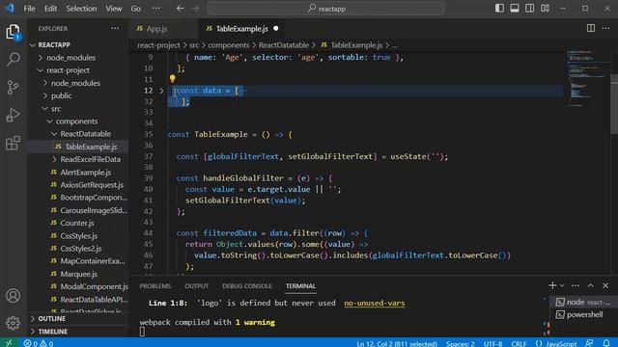Open AlertExample.js in the explorer
Screen dimensions: 618x347
click(x=85, y=173)
